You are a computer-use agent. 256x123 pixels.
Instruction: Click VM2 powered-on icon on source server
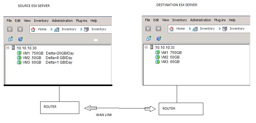19,58
